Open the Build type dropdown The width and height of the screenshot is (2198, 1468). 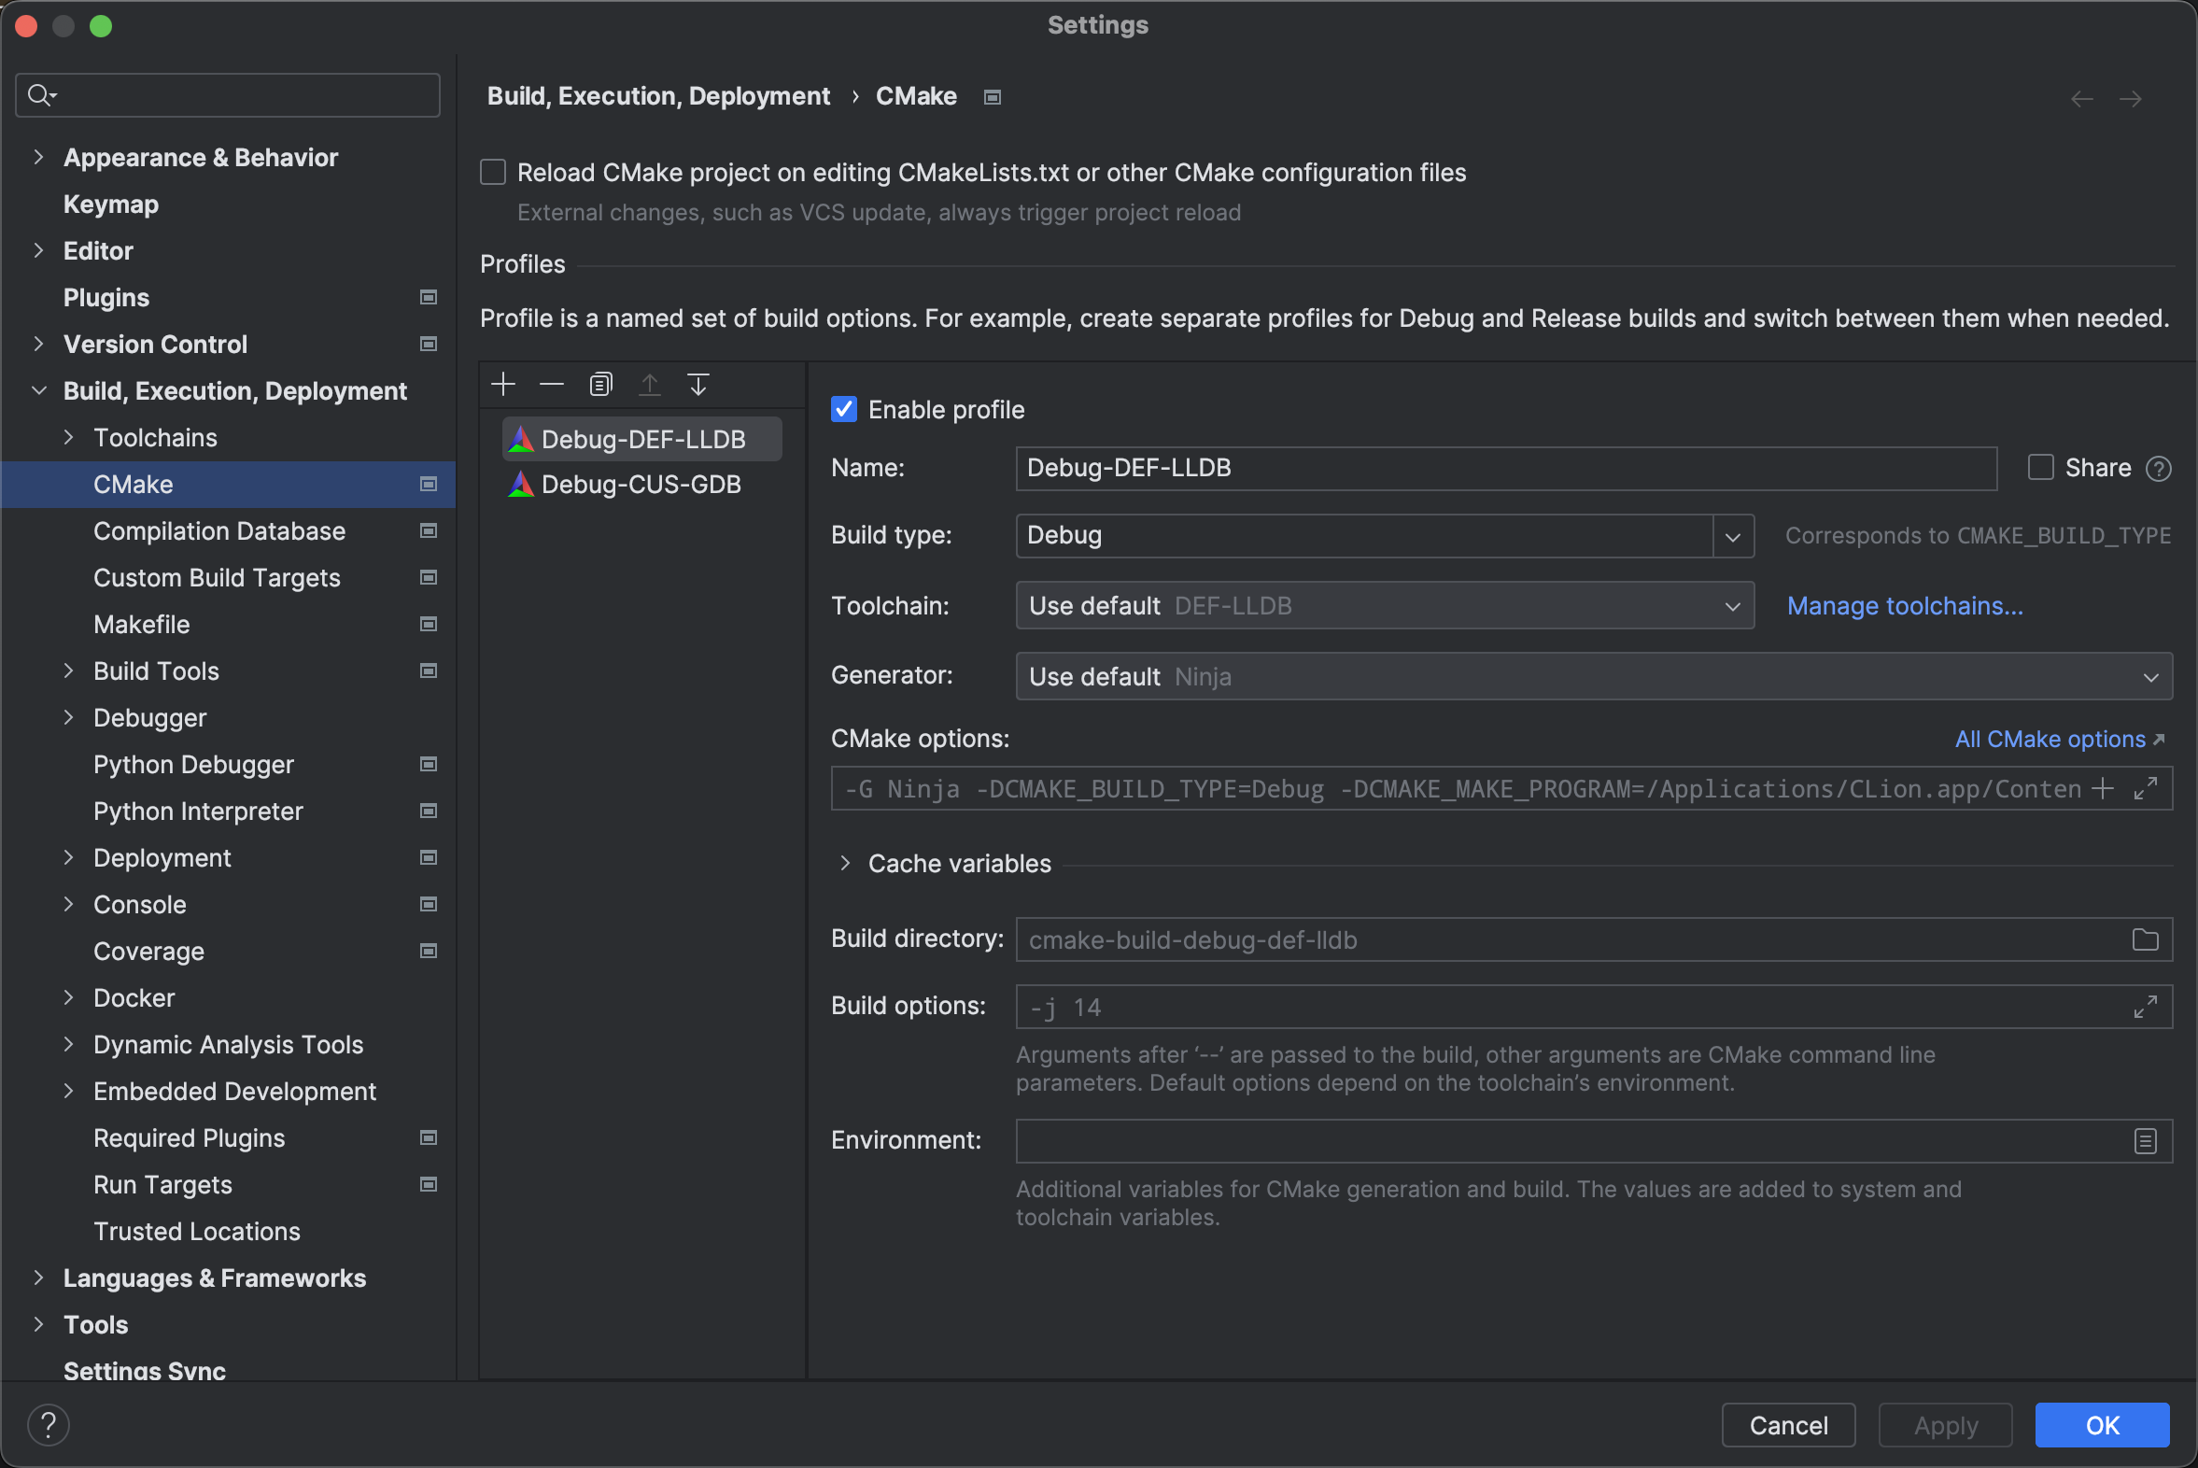(x=1732, y=535)
